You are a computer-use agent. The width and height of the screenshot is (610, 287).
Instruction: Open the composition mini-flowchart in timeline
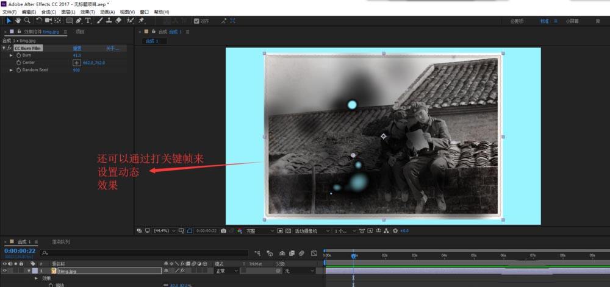(x=257, y=253)
